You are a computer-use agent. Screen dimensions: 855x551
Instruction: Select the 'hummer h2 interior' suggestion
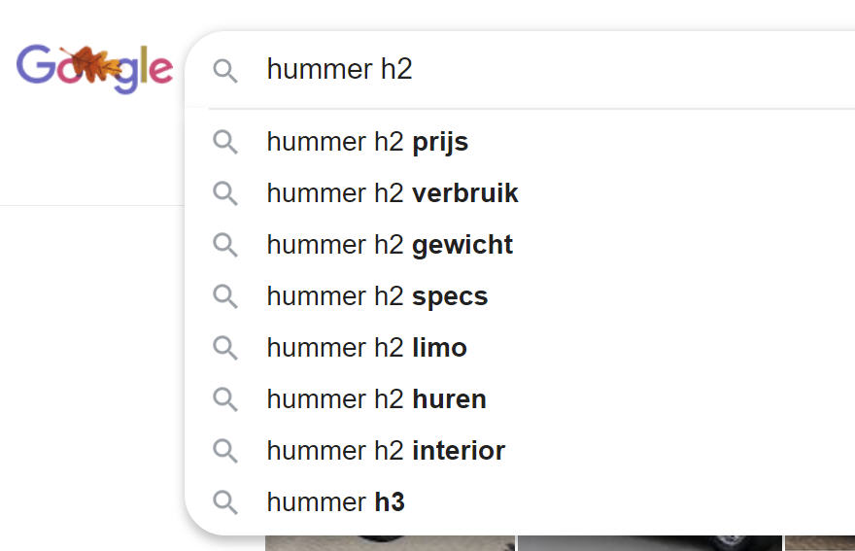520,451
